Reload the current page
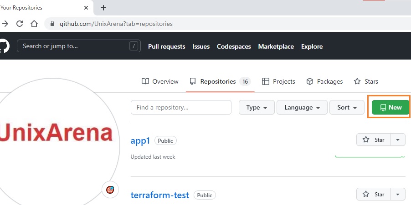The width and height of the screenshot is (411, 205). click(x=20, y=24)
